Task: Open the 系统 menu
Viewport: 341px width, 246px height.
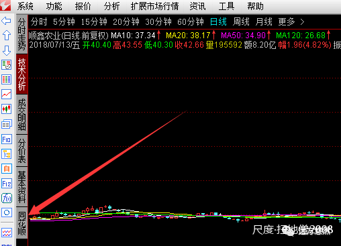Action: (x=25, y=6)
